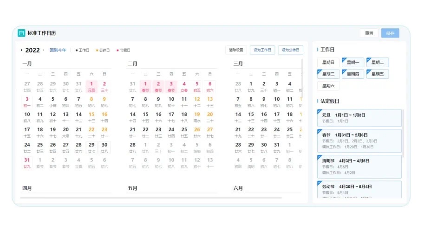Select January 29 in 一月
This screenshot has height=237, width=424.
91,147
